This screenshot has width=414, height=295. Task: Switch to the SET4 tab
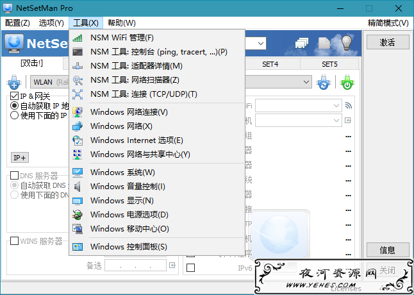tap(270, 64)
